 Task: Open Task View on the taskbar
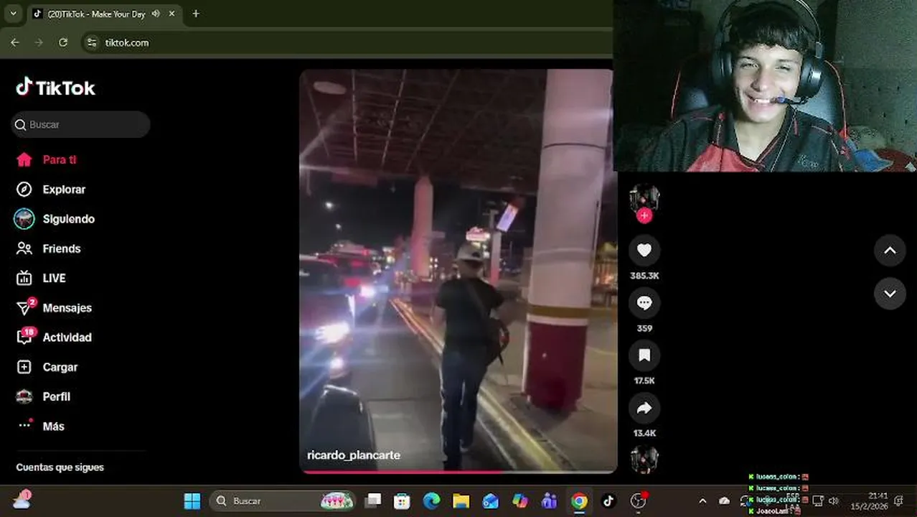(x=373, y=501)
